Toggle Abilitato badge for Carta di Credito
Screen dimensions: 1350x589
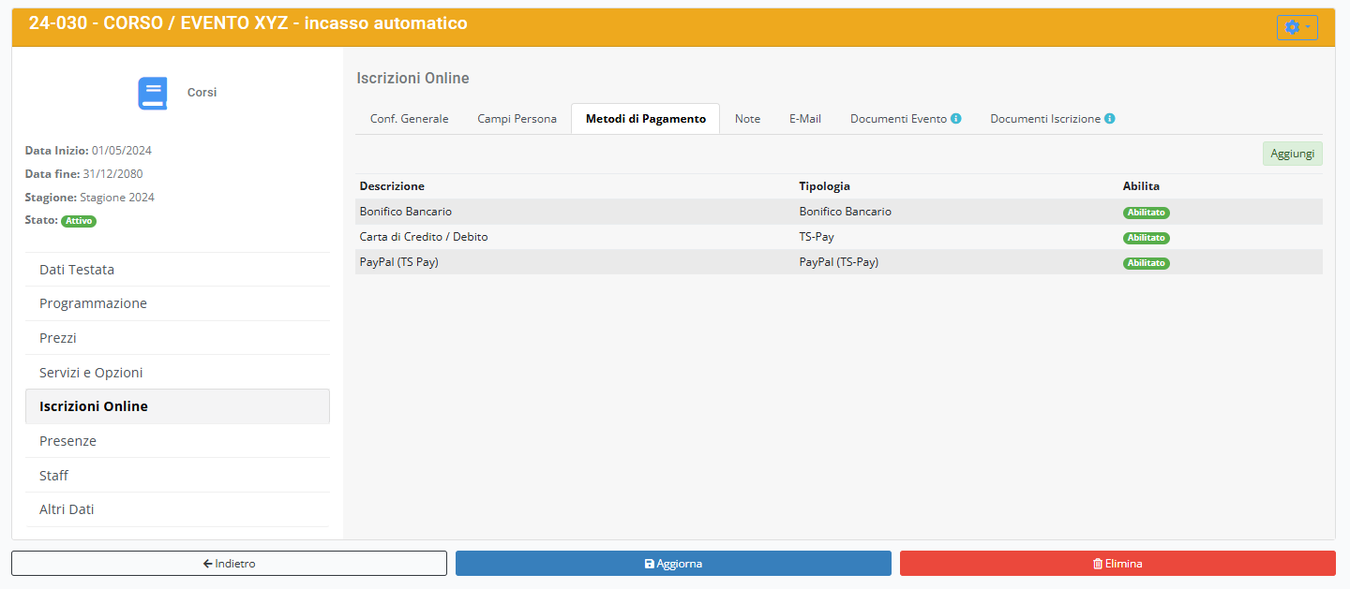(1146, 238)
